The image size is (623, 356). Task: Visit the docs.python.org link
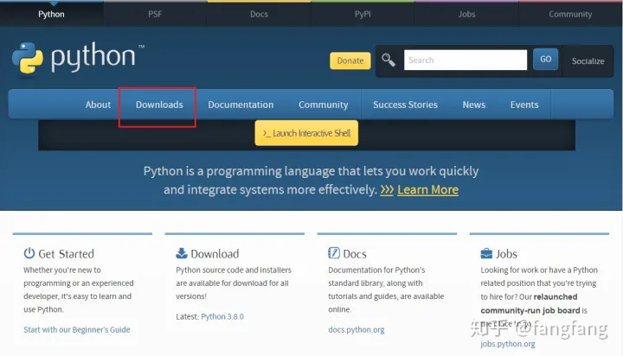click(356, 329)
